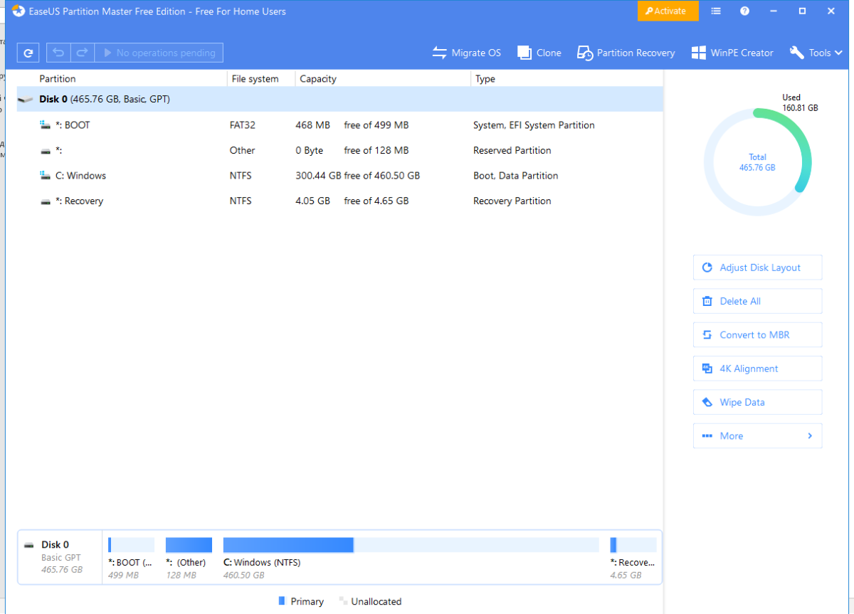Select the C: Windows partition row
This screenshot has width=854, height=614.
(340, 176)
